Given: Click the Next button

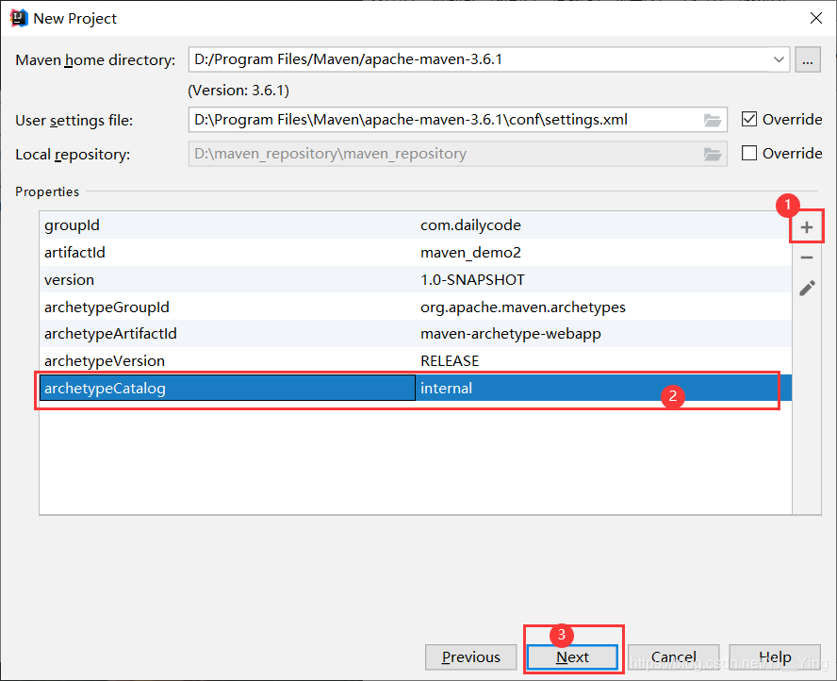Looking at the screenshot, I should [572, 657].
